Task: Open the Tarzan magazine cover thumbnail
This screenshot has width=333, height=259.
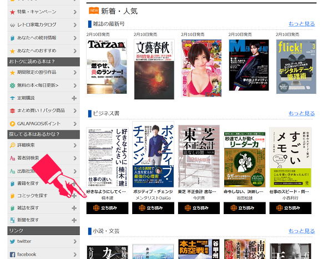Action: [x=107, y=67]
